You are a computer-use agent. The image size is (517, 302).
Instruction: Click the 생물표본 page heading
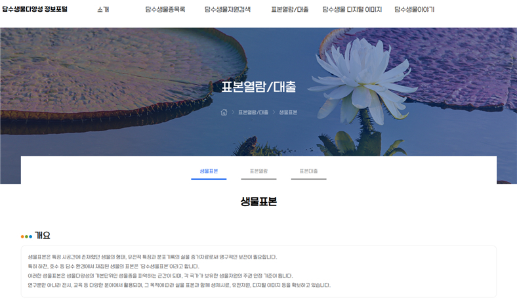258,202
